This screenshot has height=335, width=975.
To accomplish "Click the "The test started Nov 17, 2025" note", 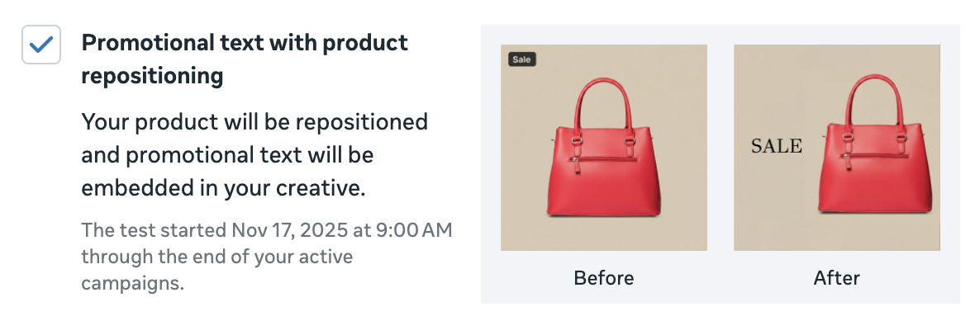I will tap(266, 229).
